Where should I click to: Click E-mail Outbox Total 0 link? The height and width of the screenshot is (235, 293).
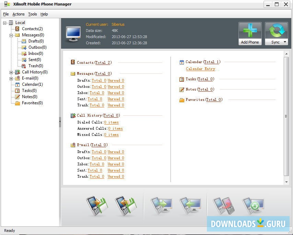click(99, 158)
